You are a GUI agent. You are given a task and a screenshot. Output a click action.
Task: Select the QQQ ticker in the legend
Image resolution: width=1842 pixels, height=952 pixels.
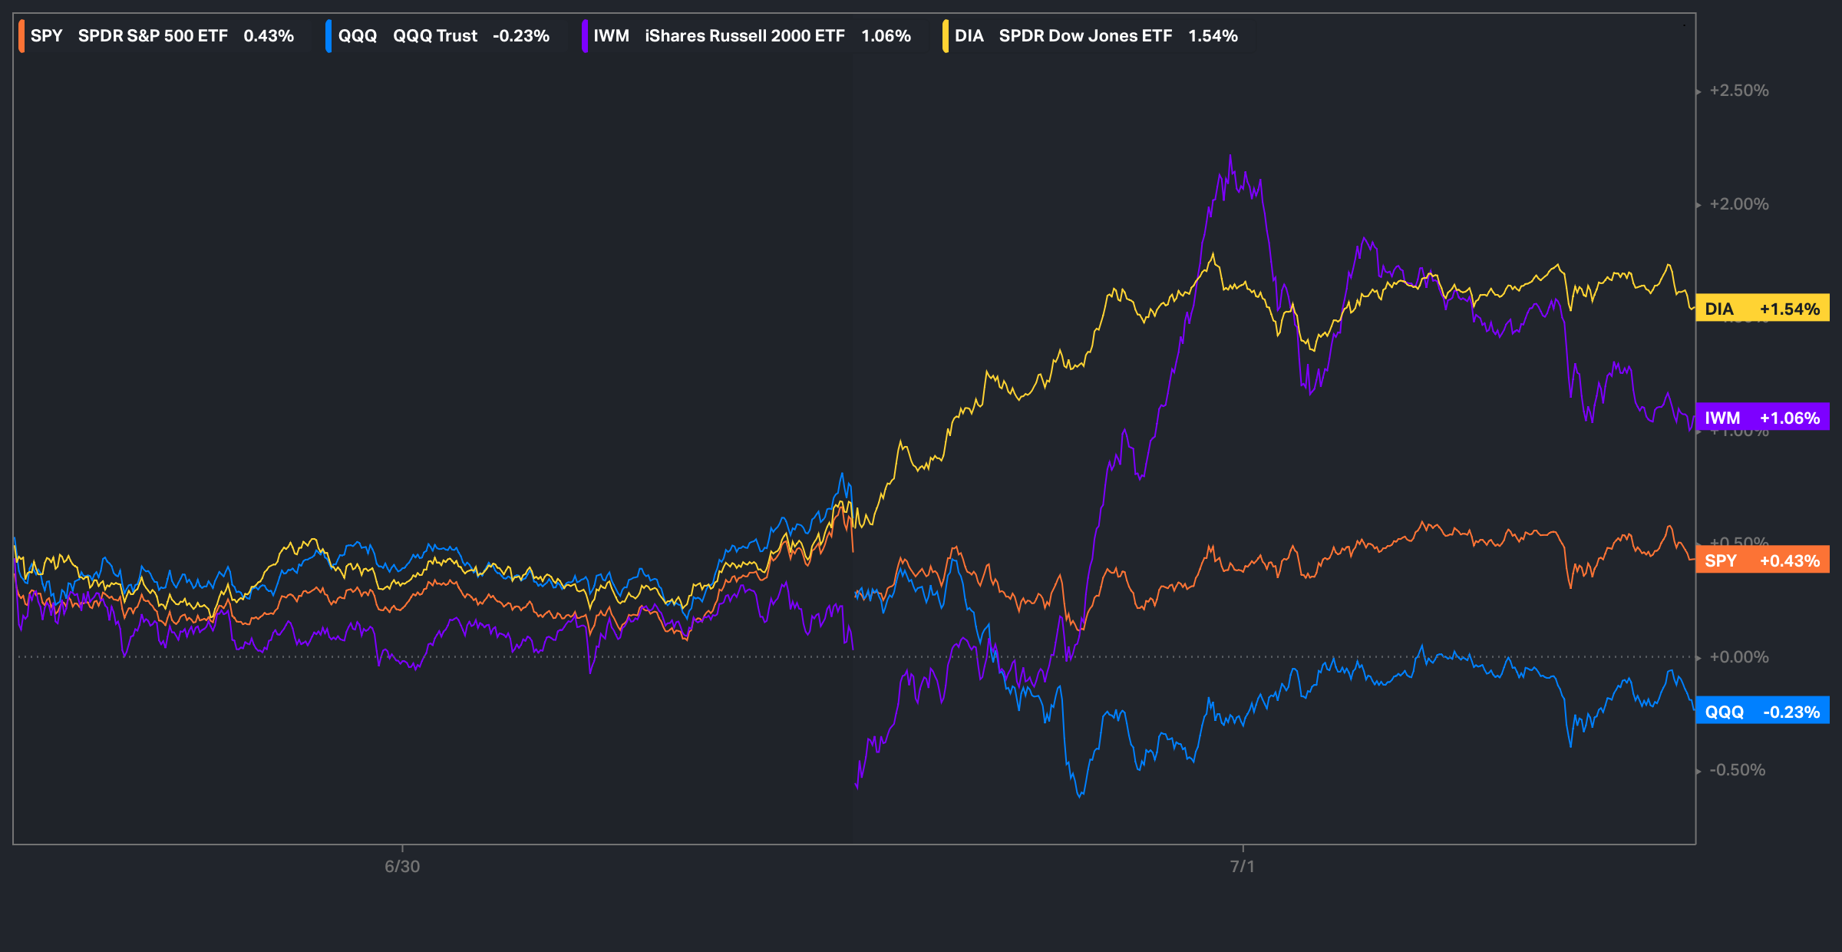click(358, 36)
